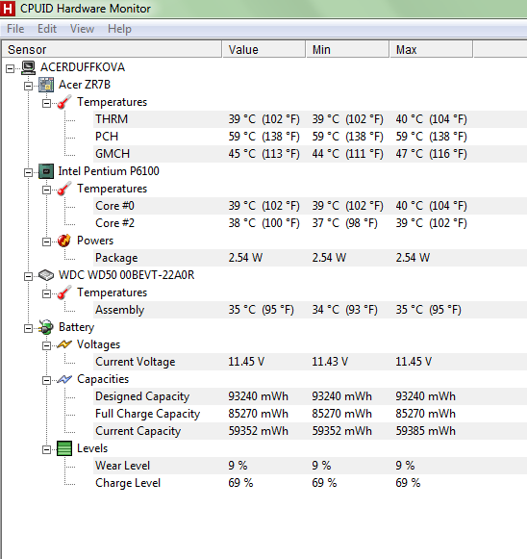This screenshot has width=527, height=559.
Task: Click GMCH max value 47 °C (116 °F)
Action: 431,154
